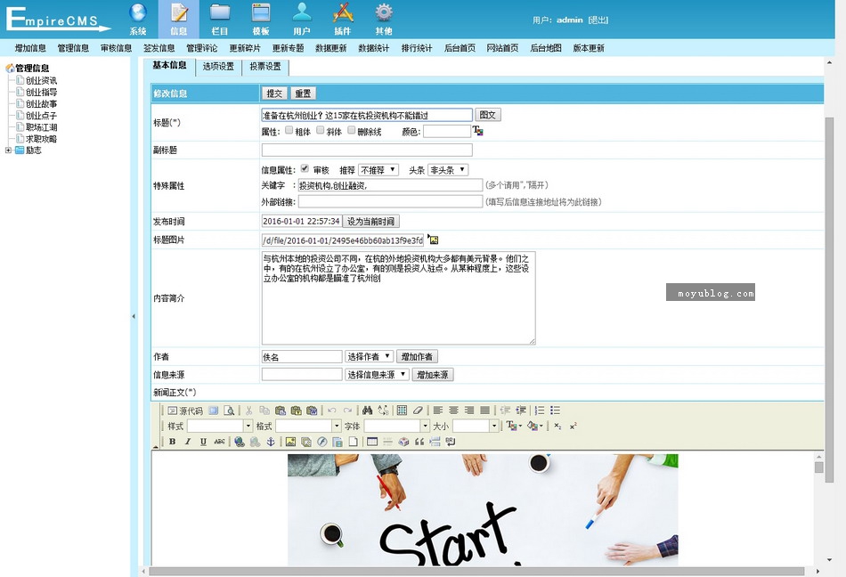Click the 源代码 source code button
The height and width of the screenshot is (577, 846).
click(x=185, y=410)
